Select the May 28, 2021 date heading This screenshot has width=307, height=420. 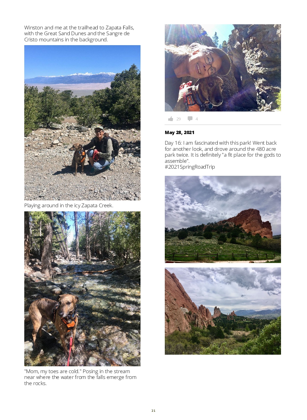pos(179,132)
